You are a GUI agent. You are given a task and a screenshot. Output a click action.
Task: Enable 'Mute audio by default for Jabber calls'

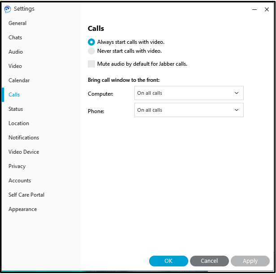(x=91, y=64)
